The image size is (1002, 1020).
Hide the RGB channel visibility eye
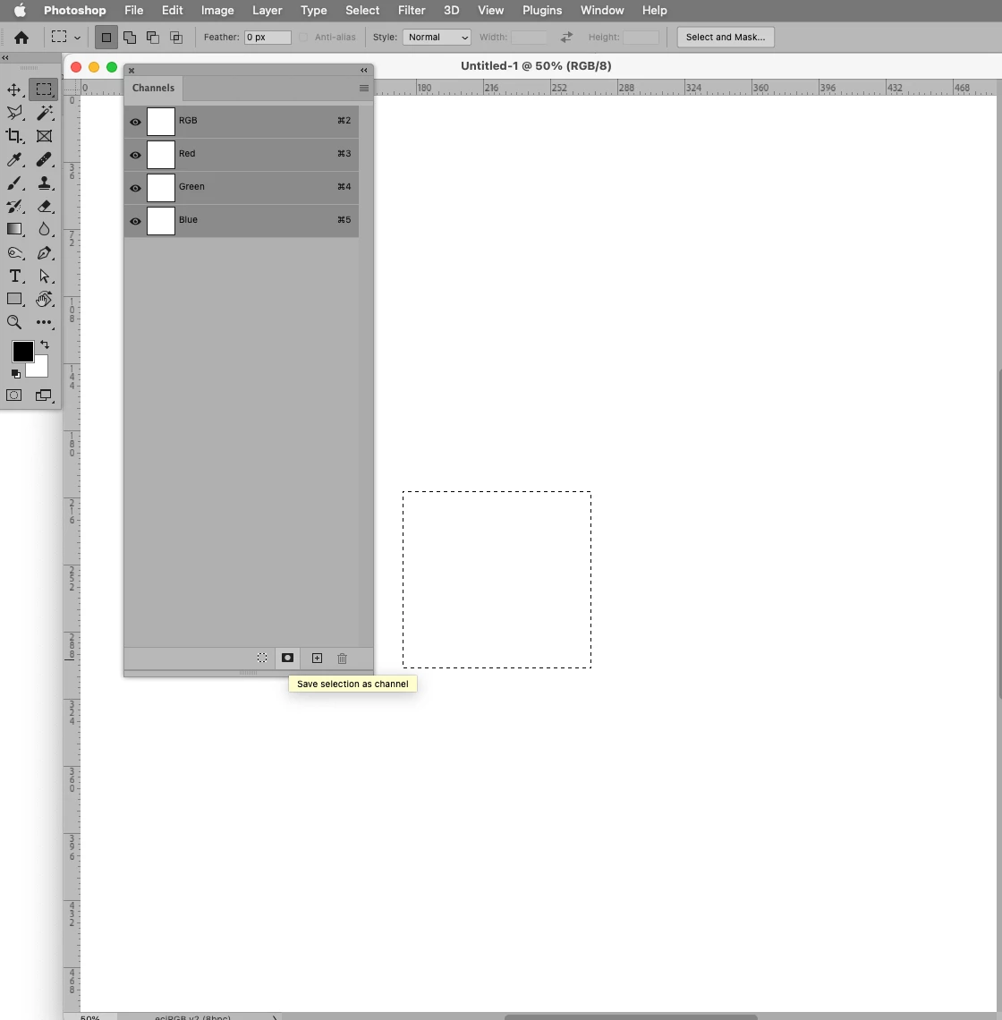tap(135, 122)
